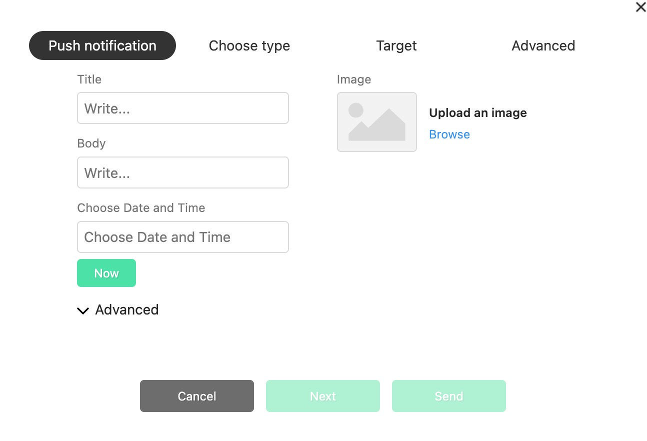Click the 'Upload an image' text
The width and height of the screenshot is (647, 441).
point(478,113)
